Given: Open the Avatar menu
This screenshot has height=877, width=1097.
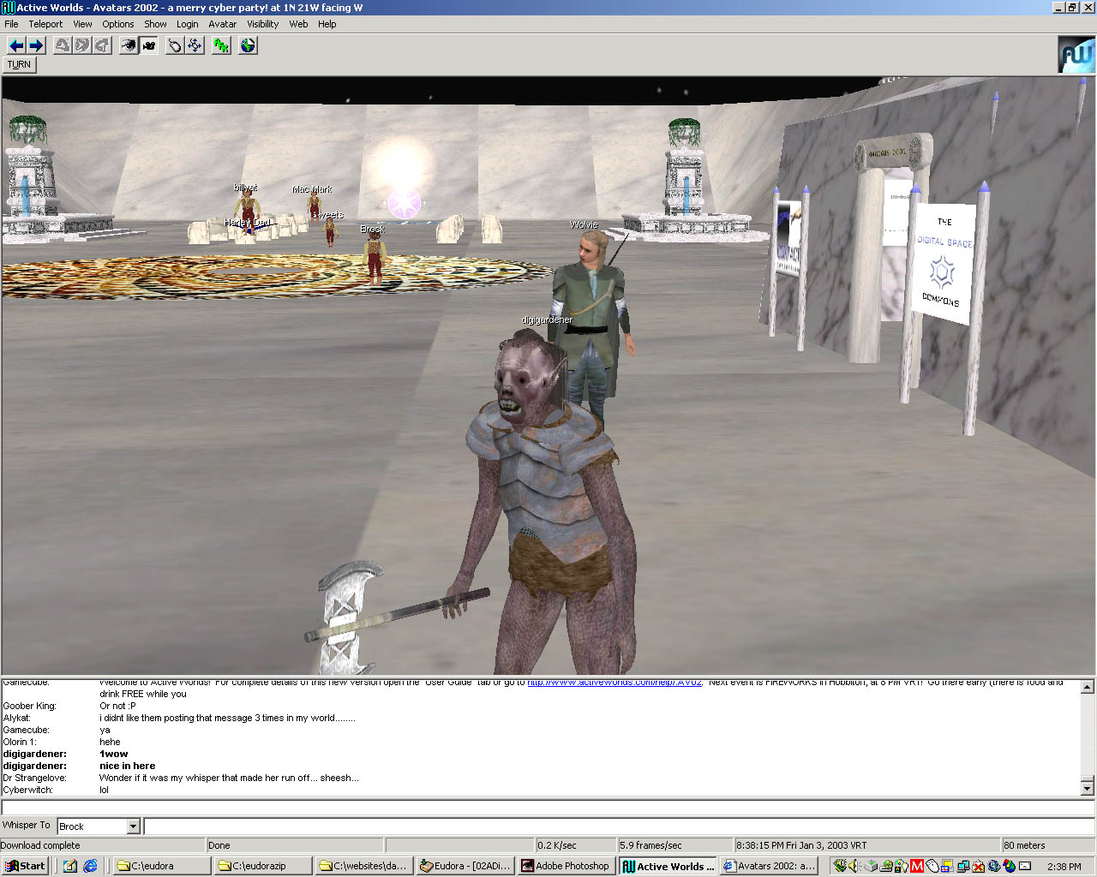Looking at the screenshot, I should 222,24.
